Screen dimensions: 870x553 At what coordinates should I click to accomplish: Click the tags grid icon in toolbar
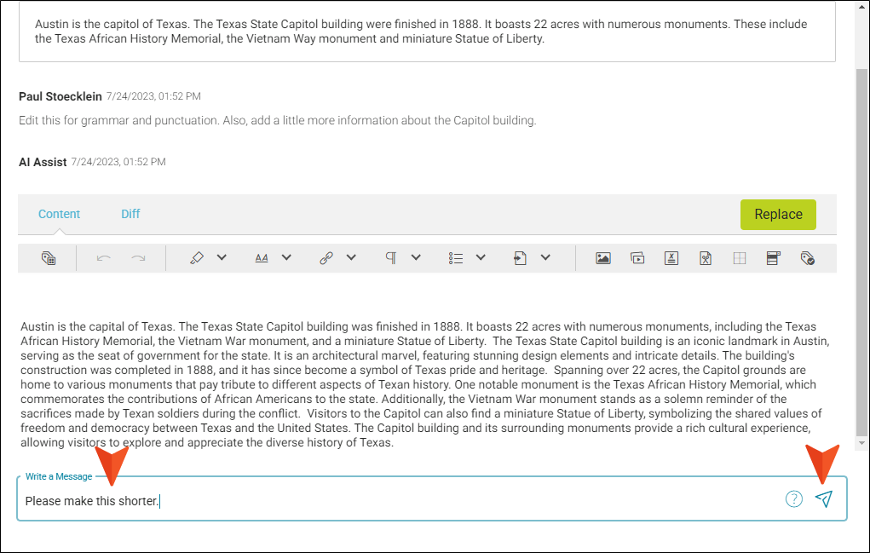pos(49,258)
